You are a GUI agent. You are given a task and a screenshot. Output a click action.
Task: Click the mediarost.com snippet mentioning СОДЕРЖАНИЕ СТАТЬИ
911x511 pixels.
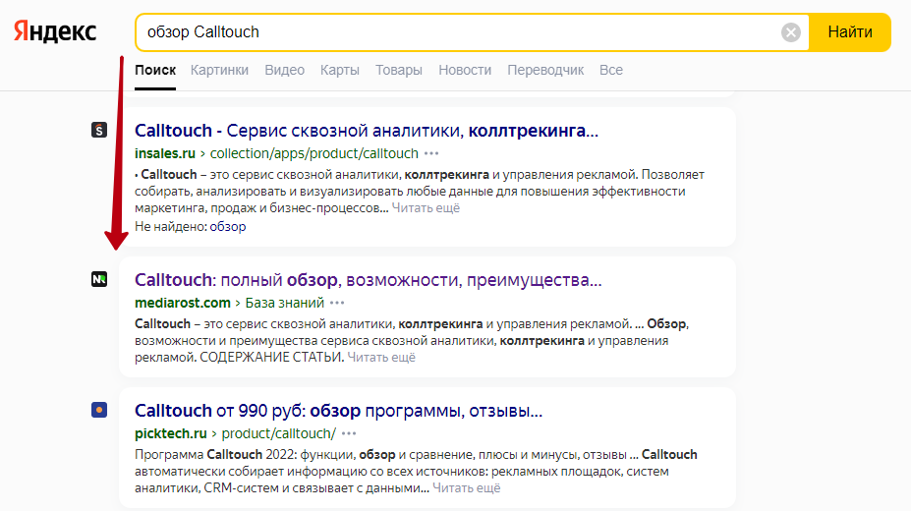click(412, 340)
